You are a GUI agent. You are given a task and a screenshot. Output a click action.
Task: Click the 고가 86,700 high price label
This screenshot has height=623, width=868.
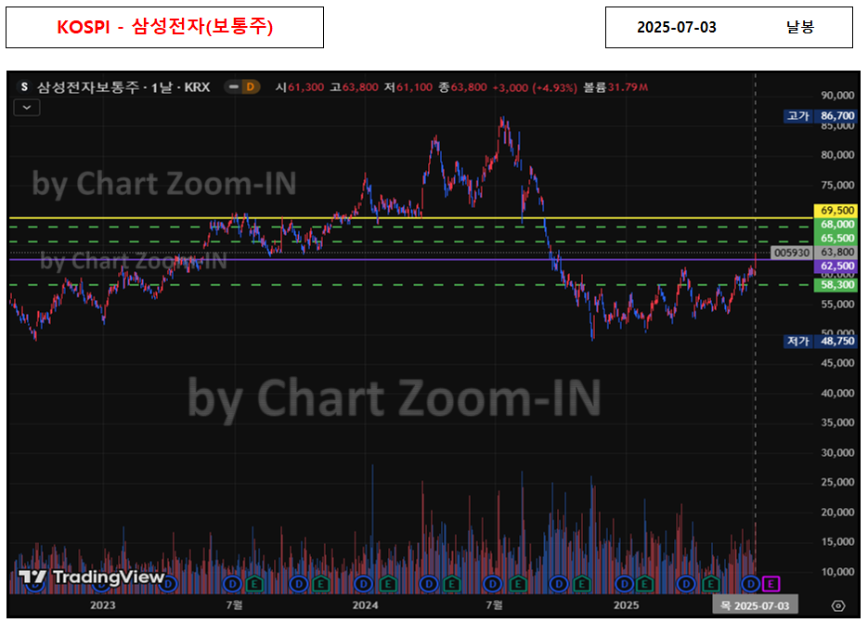coord(821,116)
